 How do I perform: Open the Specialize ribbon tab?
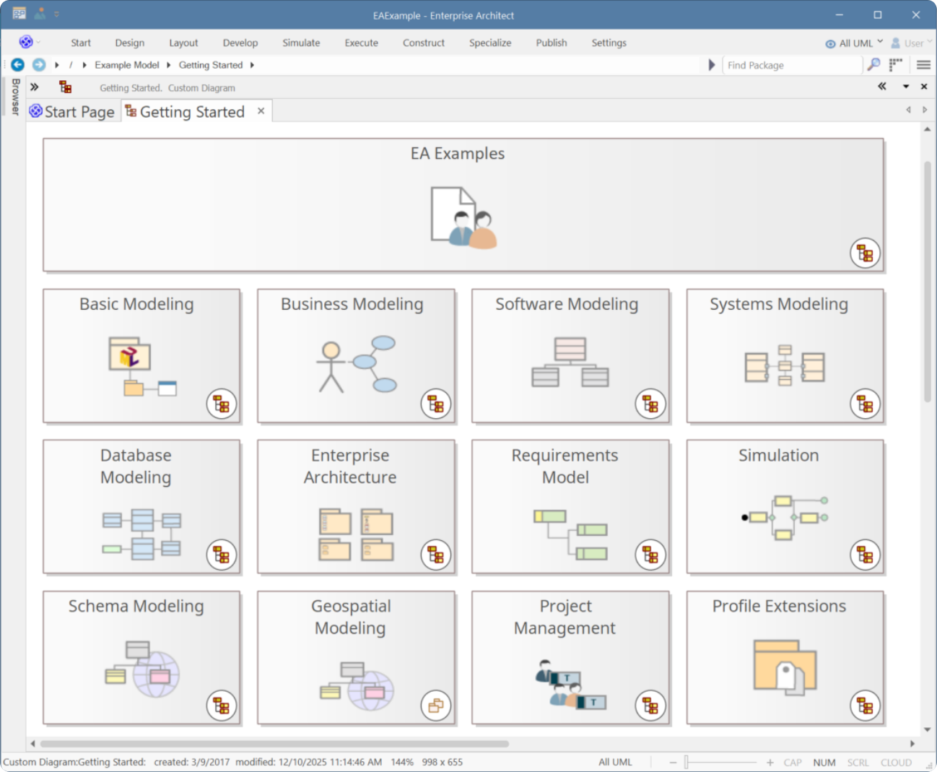coord(490,43)
